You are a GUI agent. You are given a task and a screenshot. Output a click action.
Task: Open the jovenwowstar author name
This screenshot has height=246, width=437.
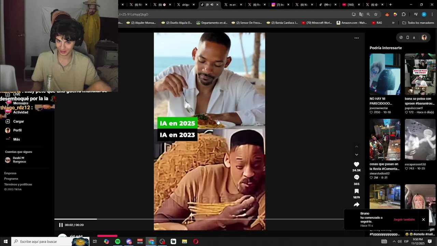pos(379,108)
